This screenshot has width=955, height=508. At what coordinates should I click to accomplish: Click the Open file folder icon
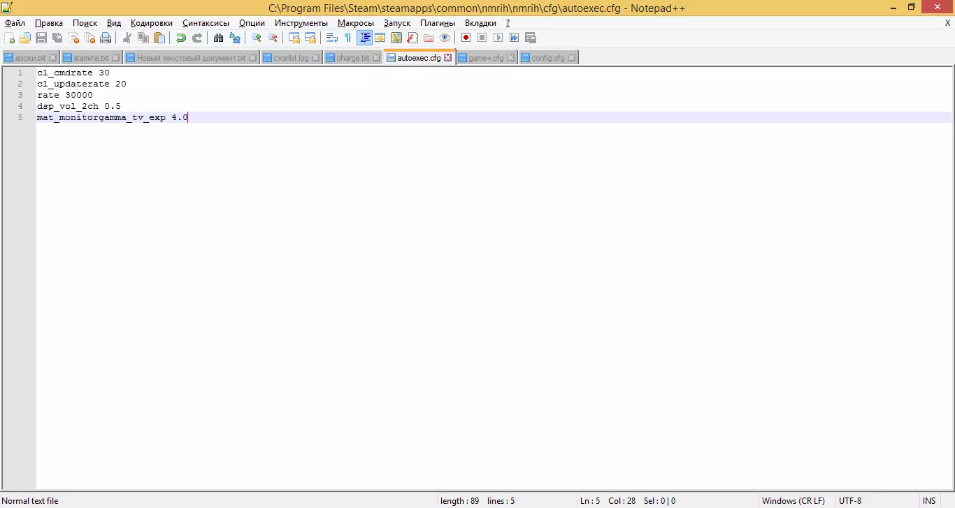coord(25,38)
